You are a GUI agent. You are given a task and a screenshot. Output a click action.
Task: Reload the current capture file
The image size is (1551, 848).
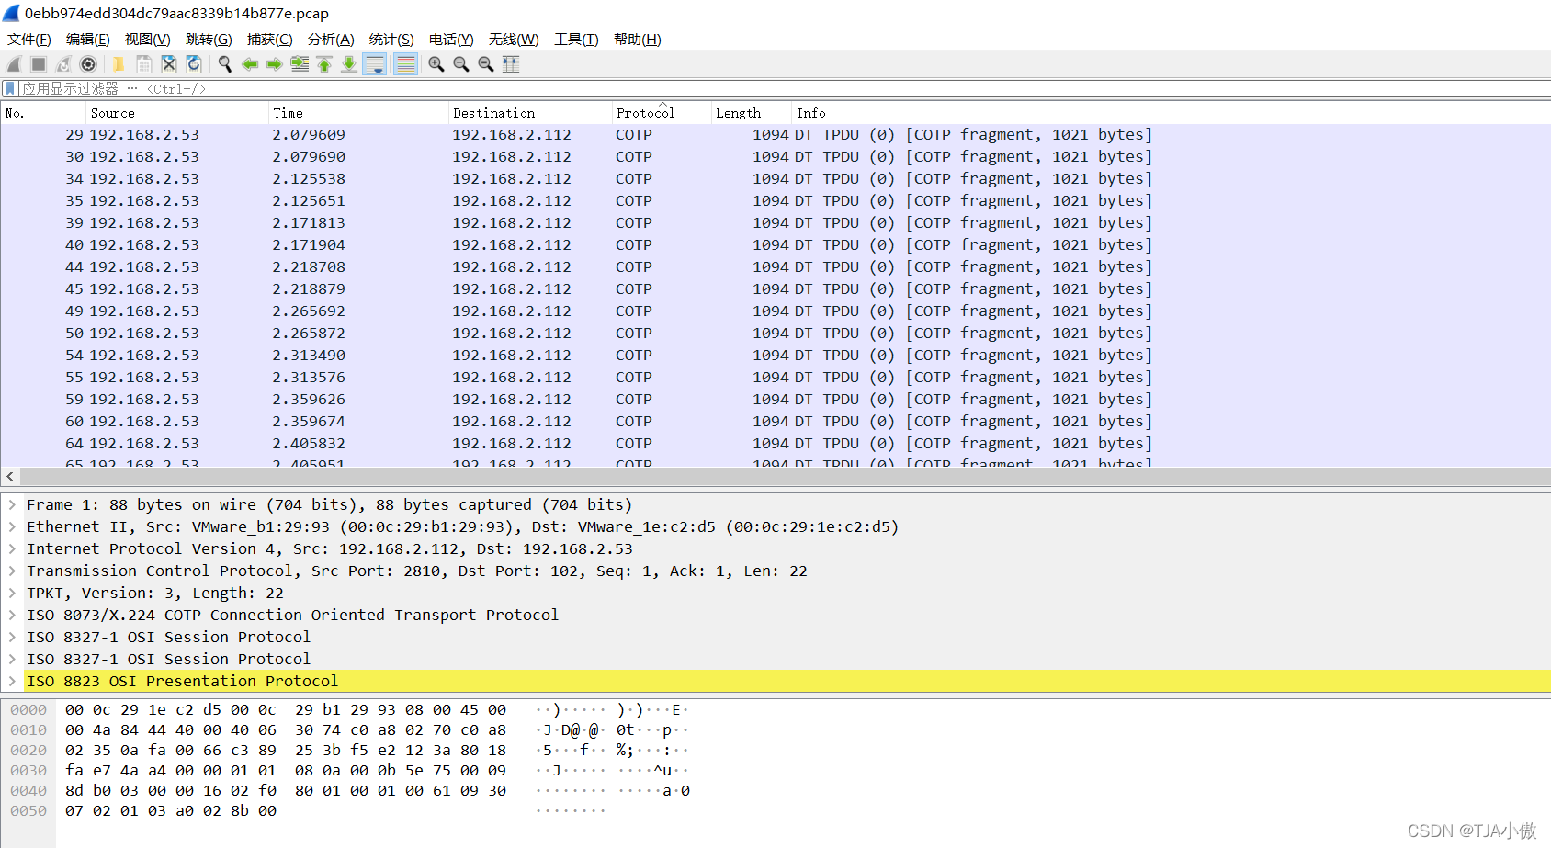click(194, 64)
